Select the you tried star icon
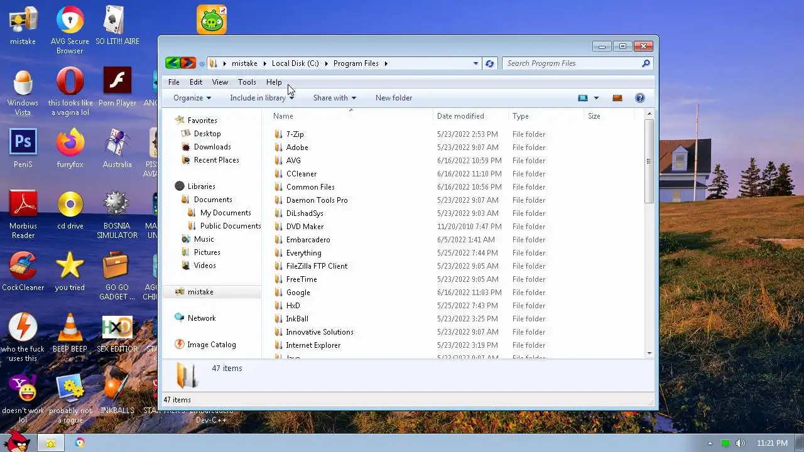The width and height of the screenshot is (804, 452). pyautogui.click(x=70, y=271)
